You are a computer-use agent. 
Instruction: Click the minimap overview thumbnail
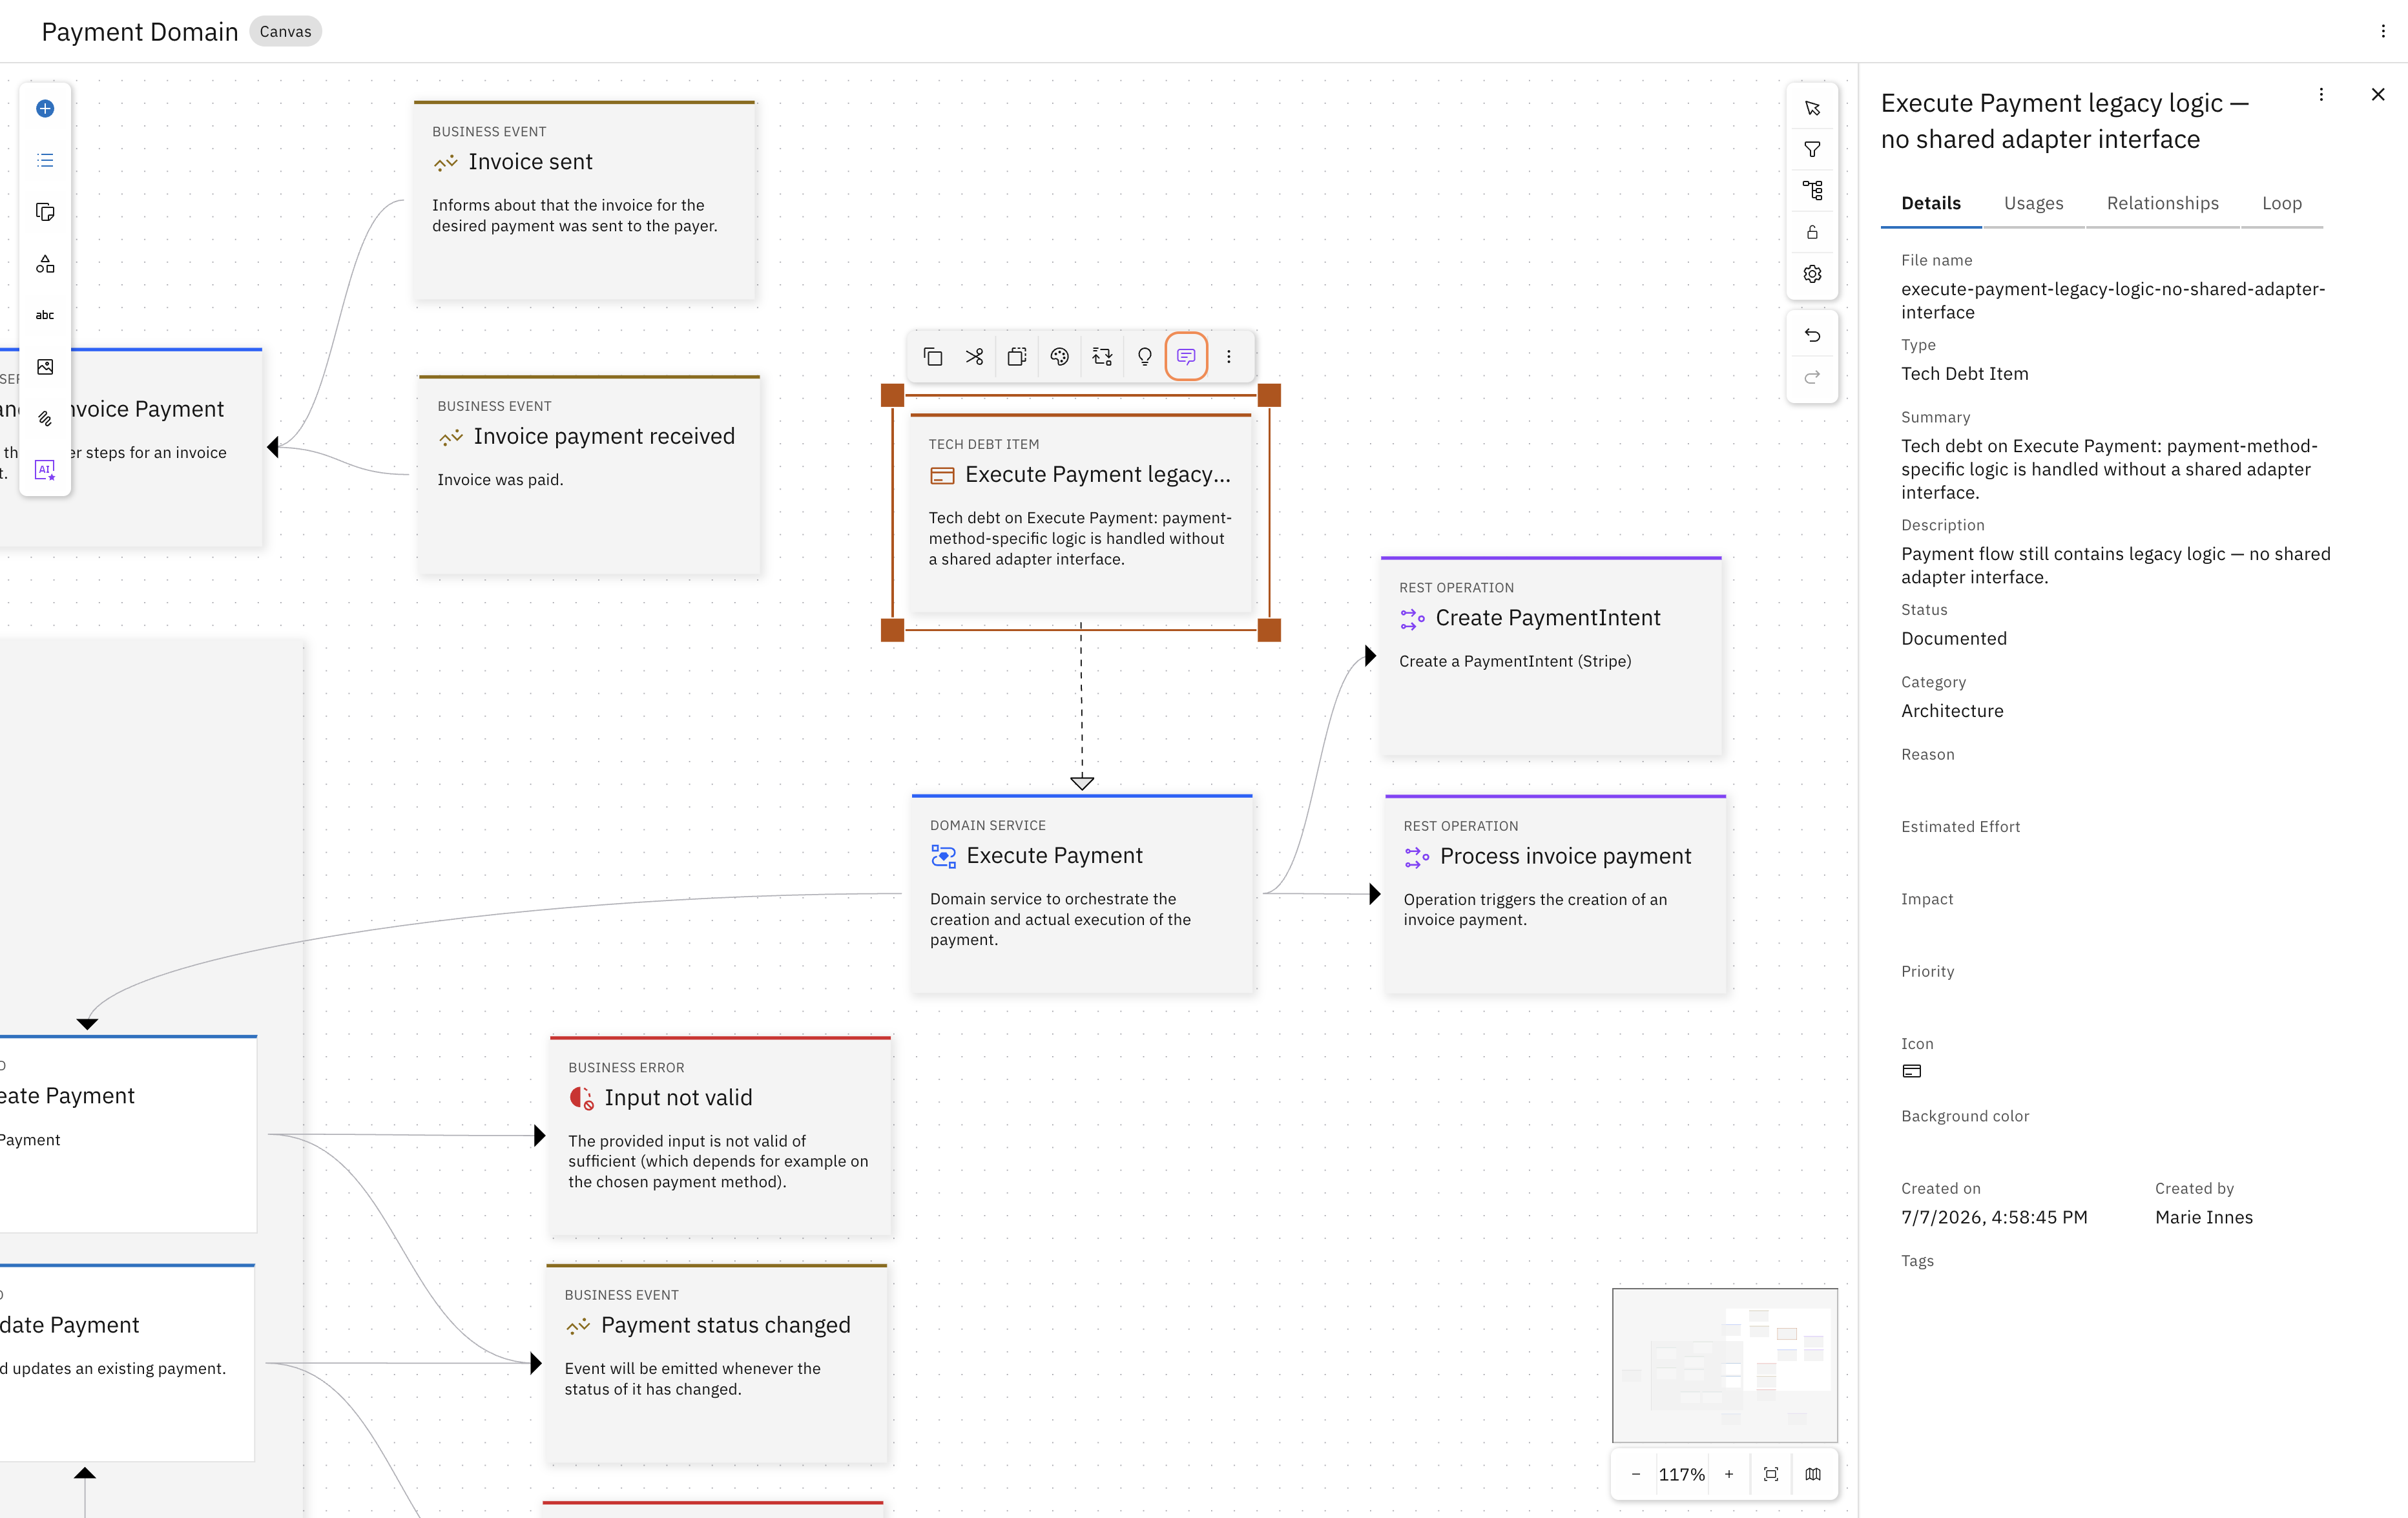tap(1725, 1365)
